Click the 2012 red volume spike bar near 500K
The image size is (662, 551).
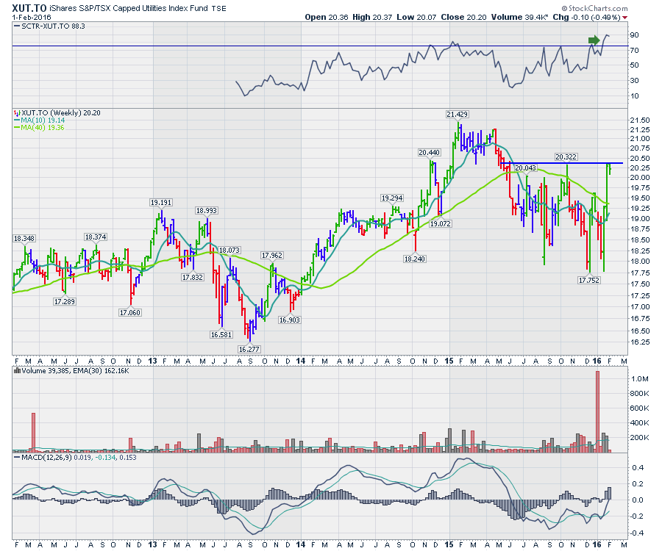33,433
